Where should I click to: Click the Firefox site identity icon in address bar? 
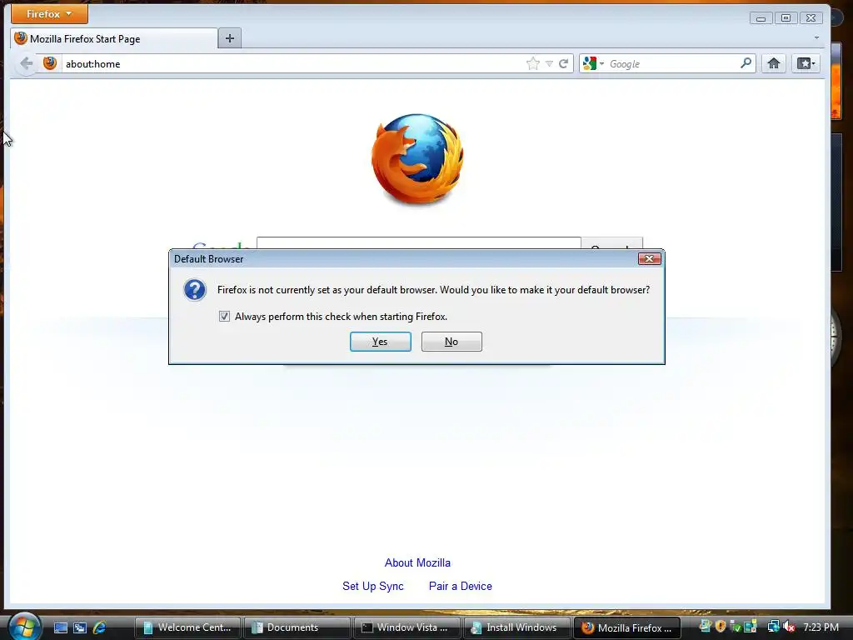pyautogui.click(x=49, y=63)
